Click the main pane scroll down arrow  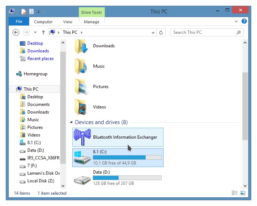(245, 186)
